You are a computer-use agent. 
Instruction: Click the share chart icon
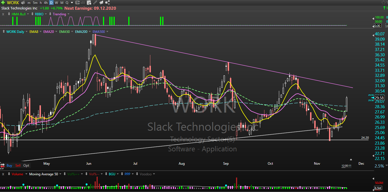coord(107,3)
